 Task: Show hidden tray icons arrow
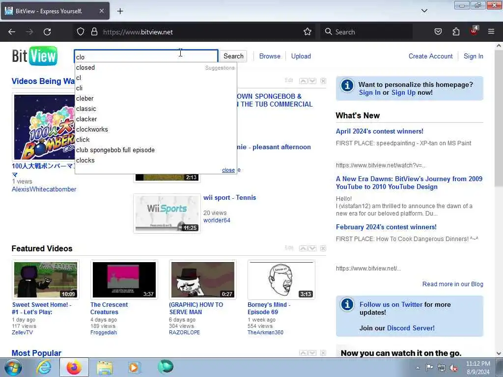pos(418,368)
